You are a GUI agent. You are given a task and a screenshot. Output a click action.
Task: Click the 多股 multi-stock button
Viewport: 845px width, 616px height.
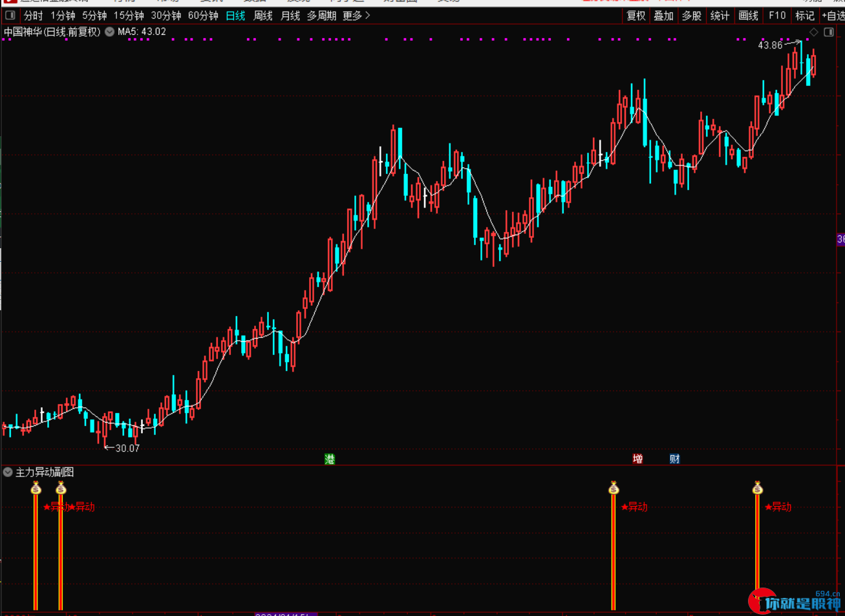tap(692, 16)
